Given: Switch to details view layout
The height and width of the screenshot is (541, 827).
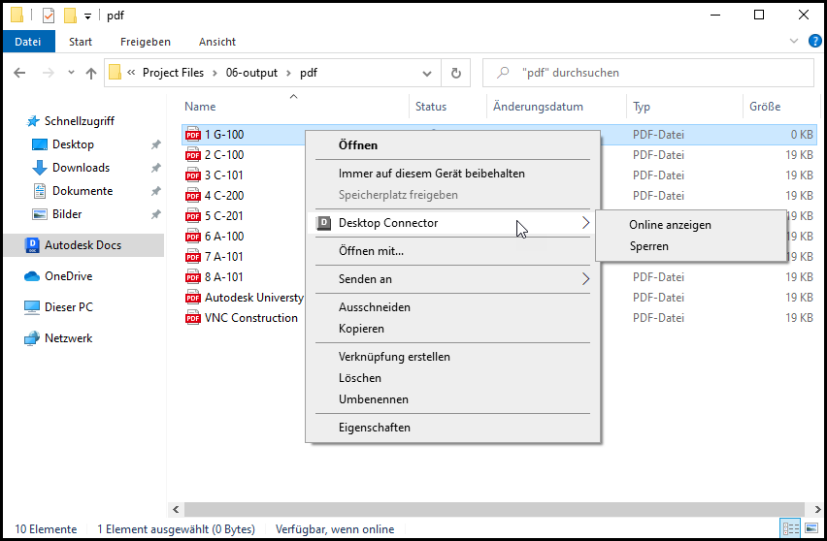Looking at the screenshot, I should tap(790, 528).
